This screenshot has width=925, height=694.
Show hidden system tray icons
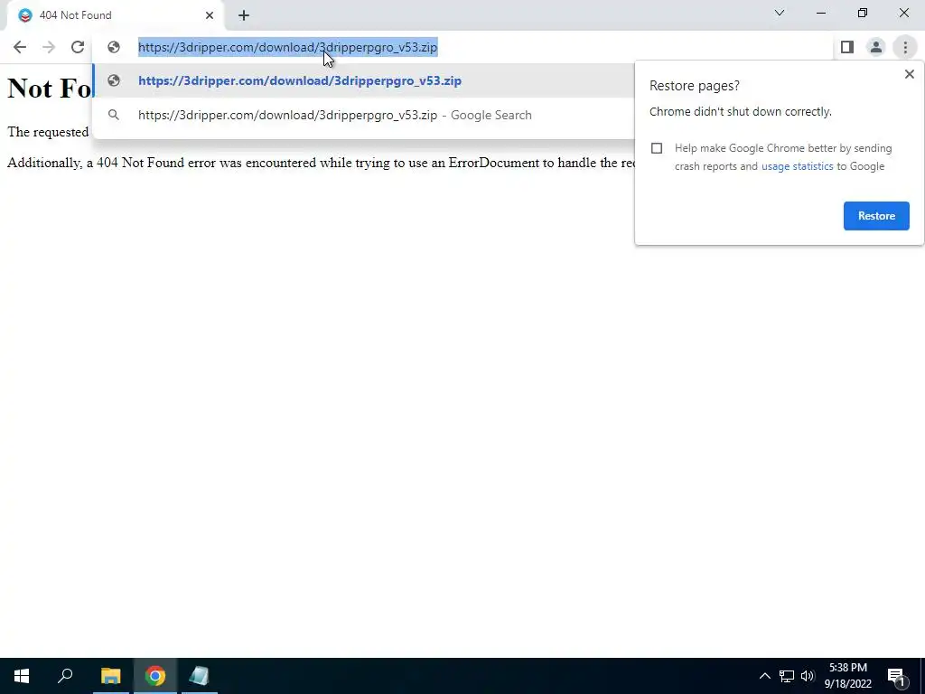point(764,676)
